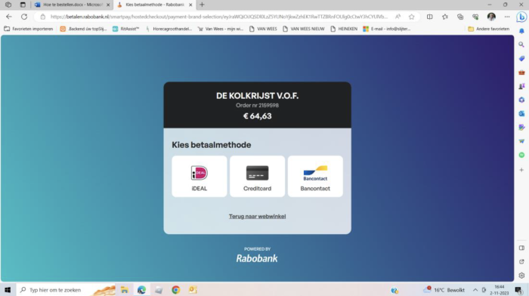The width and height of the screenshot is (529, 296).
Task: Reload the page with the refresh icon
Action: point(24,17)
